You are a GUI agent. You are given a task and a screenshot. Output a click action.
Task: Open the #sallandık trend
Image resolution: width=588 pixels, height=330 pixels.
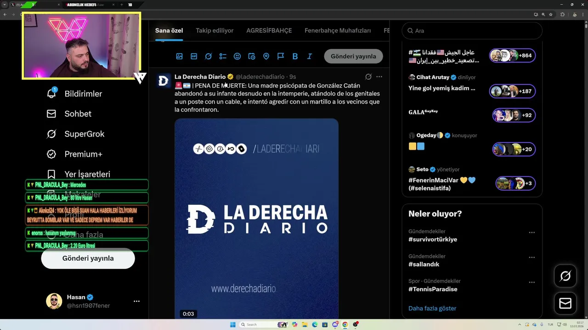(424, 264)
